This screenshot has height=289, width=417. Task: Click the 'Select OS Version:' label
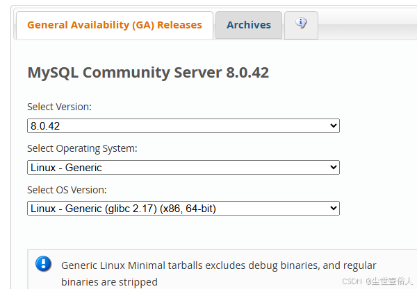tap(67, 190)
